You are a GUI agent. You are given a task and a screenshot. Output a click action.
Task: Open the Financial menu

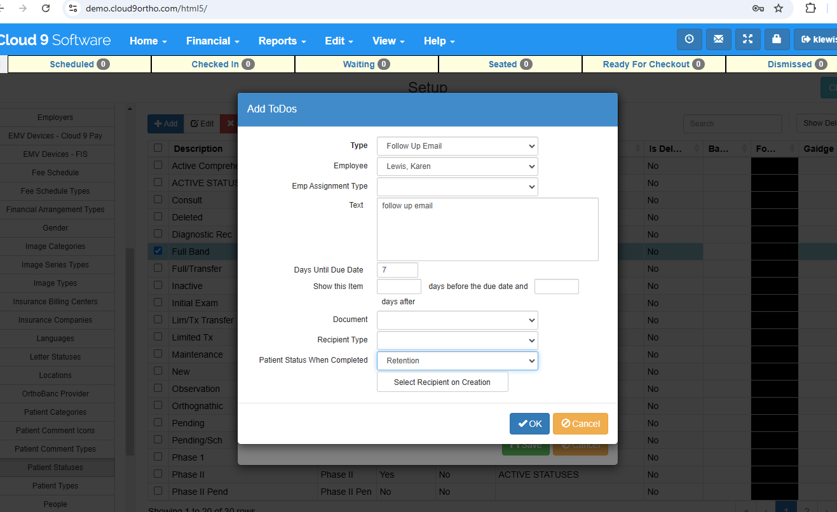tap(212, 41)
